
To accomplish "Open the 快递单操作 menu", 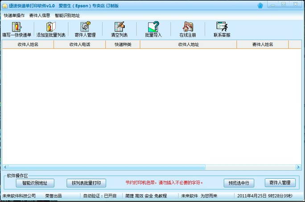I will click(14, 15).
